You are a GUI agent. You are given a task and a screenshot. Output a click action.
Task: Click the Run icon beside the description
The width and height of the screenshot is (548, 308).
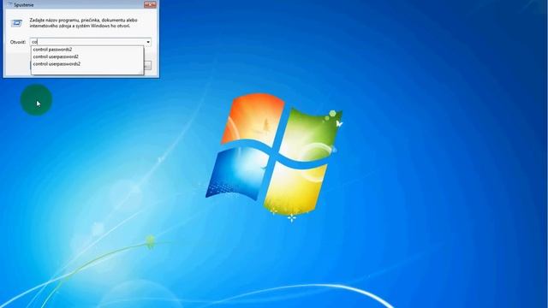click(16, 23)
